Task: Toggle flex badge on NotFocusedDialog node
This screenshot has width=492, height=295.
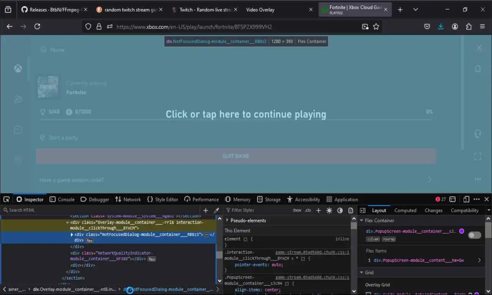Action: (89, 240)
